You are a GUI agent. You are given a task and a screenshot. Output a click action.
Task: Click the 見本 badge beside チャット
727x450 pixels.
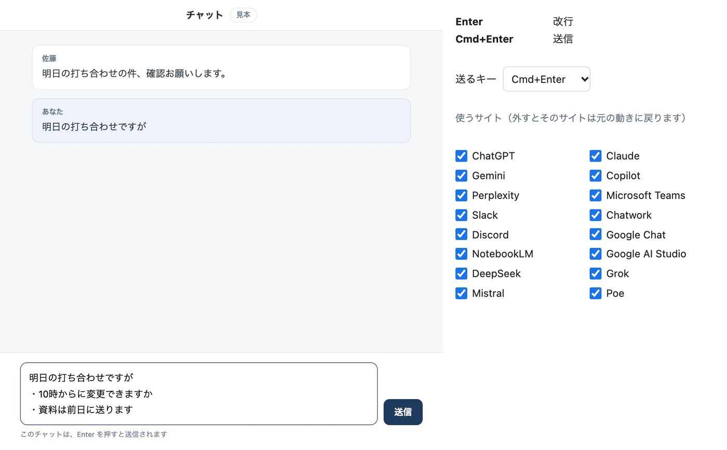243,15
